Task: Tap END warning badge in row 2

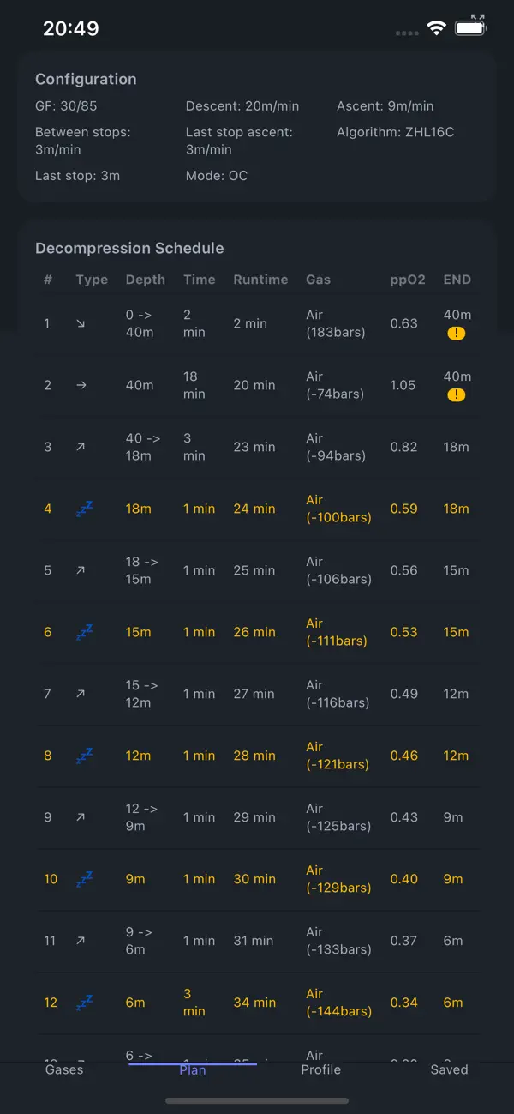Action: (x=457, y=395)
